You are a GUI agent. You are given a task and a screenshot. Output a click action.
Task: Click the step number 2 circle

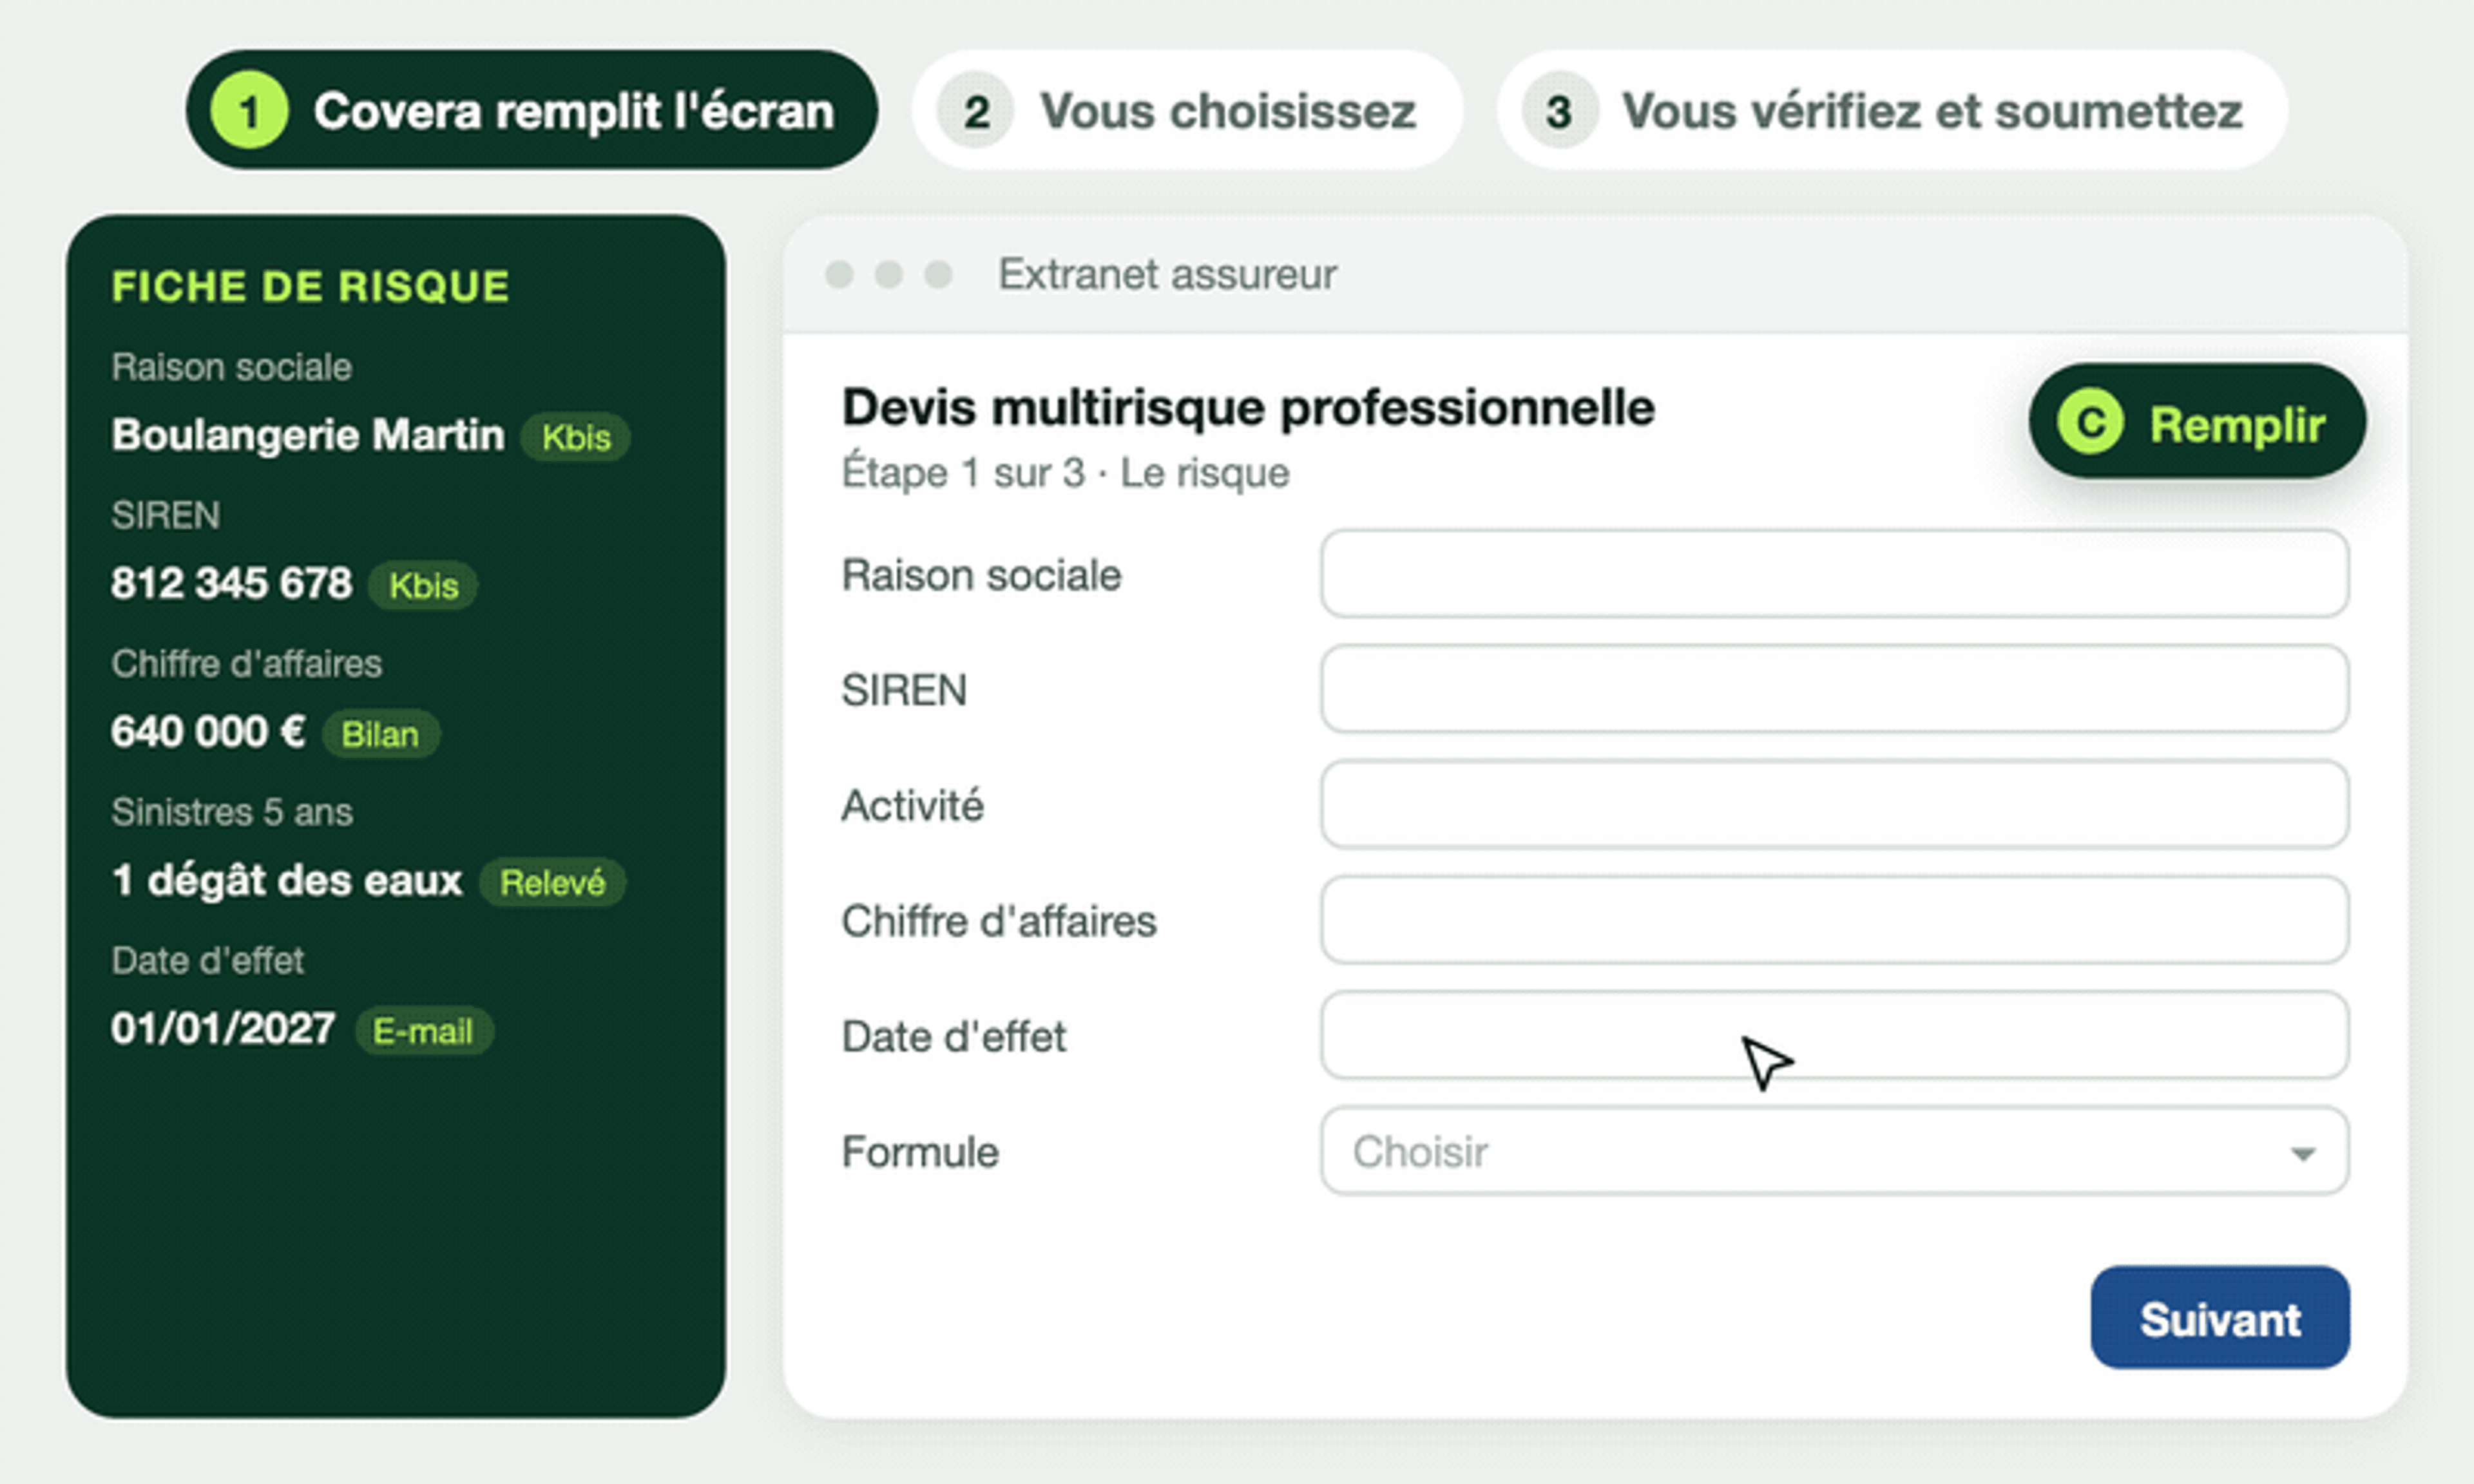click(975, 110)
